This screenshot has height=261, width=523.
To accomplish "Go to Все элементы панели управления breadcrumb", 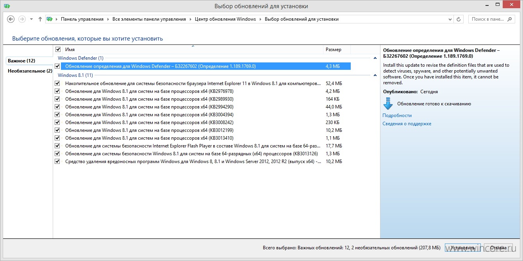I will point(149,19).
